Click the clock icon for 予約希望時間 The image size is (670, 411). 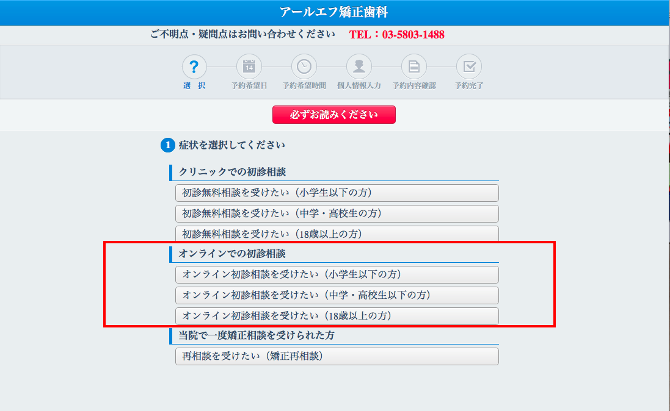[x=304, y=66]
